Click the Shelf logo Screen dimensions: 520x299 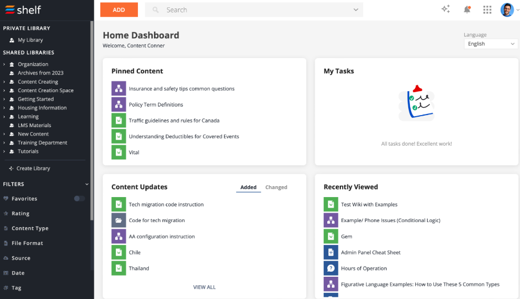pos(23,10)
